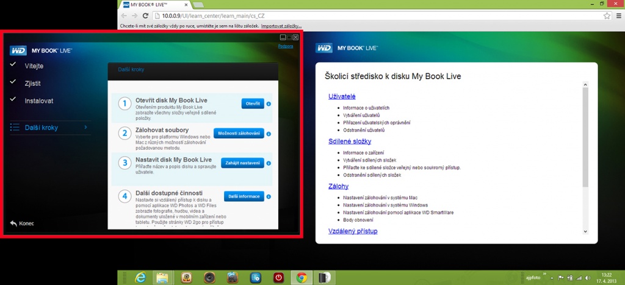Viewport: 625px width, 285px height.
Task: Select the Zjistit step in sidebar
Action: point(33,83)
